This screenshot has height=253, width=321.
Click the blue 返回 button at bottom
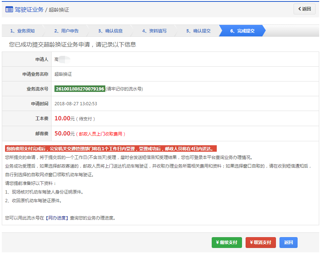pyautogui.click(x=288, y=243)
